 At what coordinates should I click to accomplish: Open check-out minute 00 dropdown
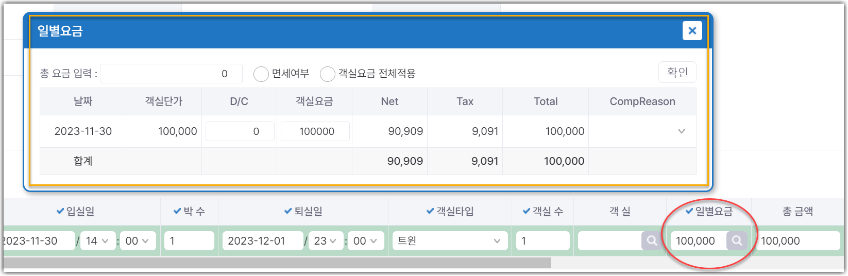(x=366, y=240)
